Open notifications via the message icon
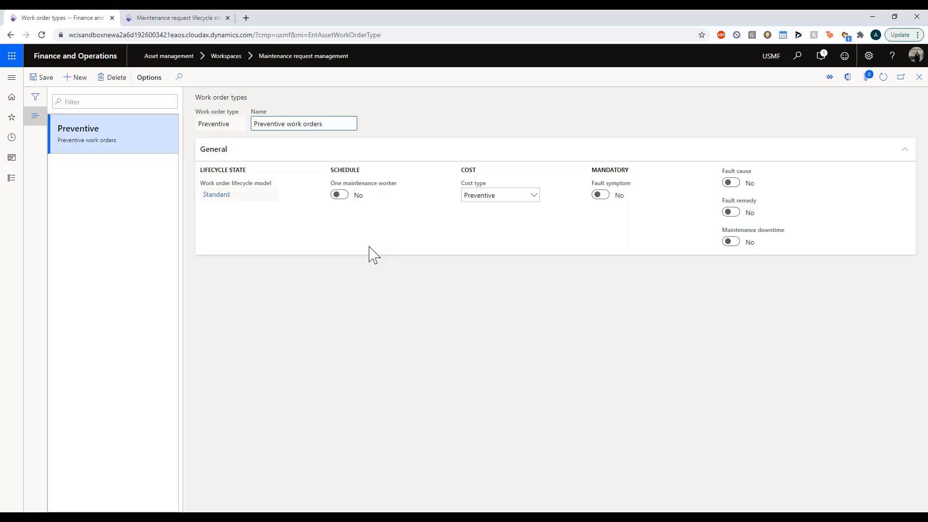 (x=821, y=56)
